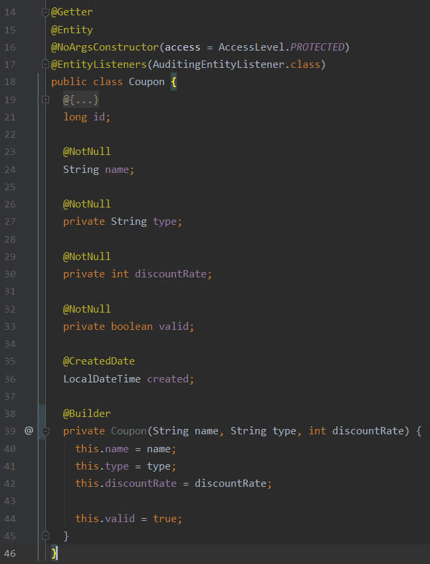Expand the folded region on line 19

click(46, 100)
